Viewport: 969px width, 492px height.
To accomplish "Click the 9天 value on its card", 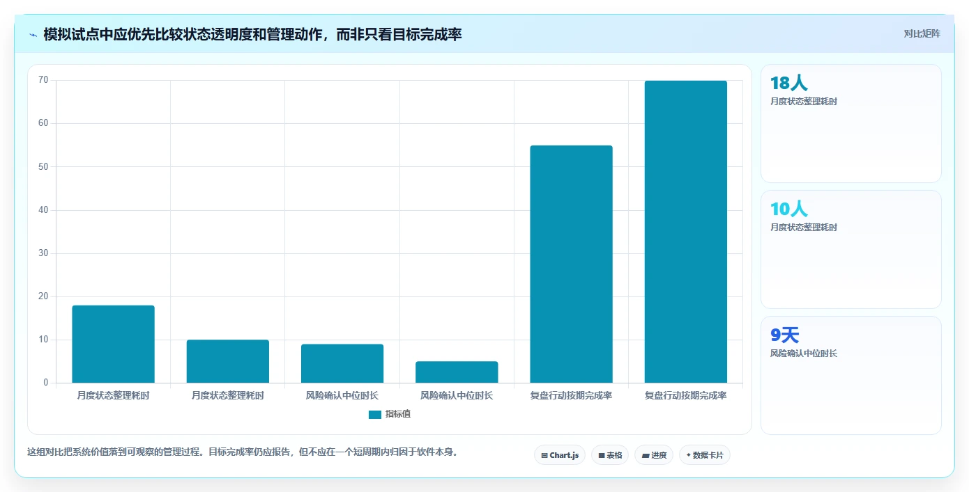I will [784, 335].
